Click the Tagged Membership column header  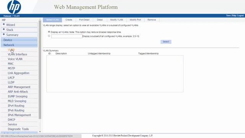tap(148, 54)
